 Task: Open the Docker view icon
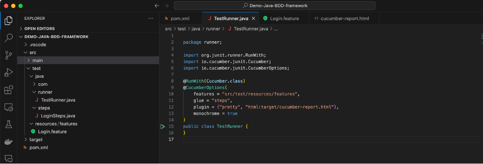tap(9, 142)
